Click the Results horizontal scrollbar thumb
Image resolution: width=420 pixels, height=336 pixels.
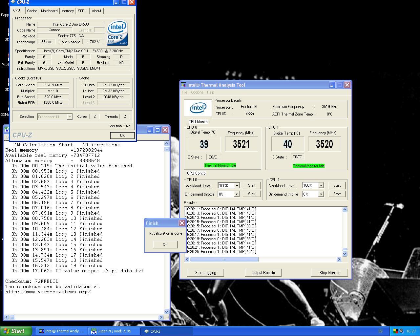(x=224, y=260)
